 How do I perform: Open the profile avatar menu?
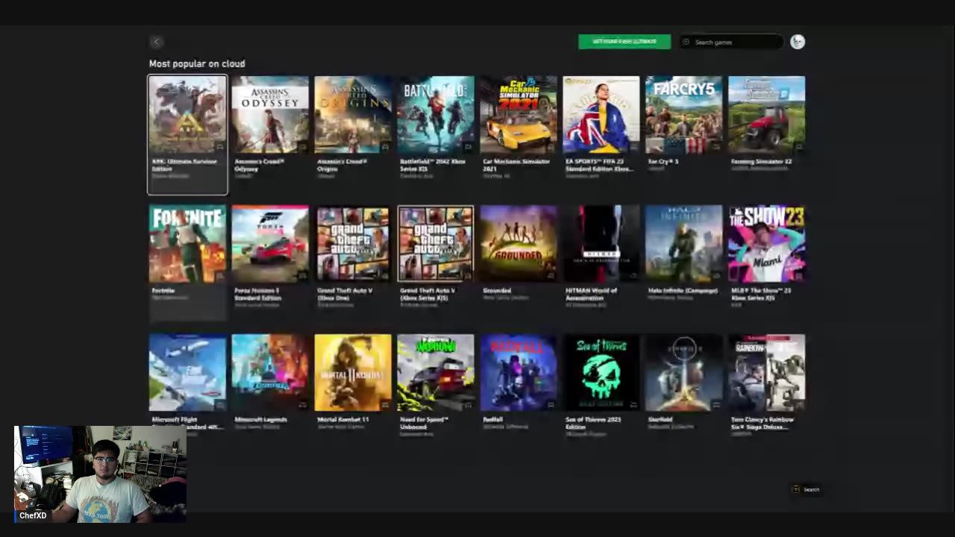tap(798, 42)
